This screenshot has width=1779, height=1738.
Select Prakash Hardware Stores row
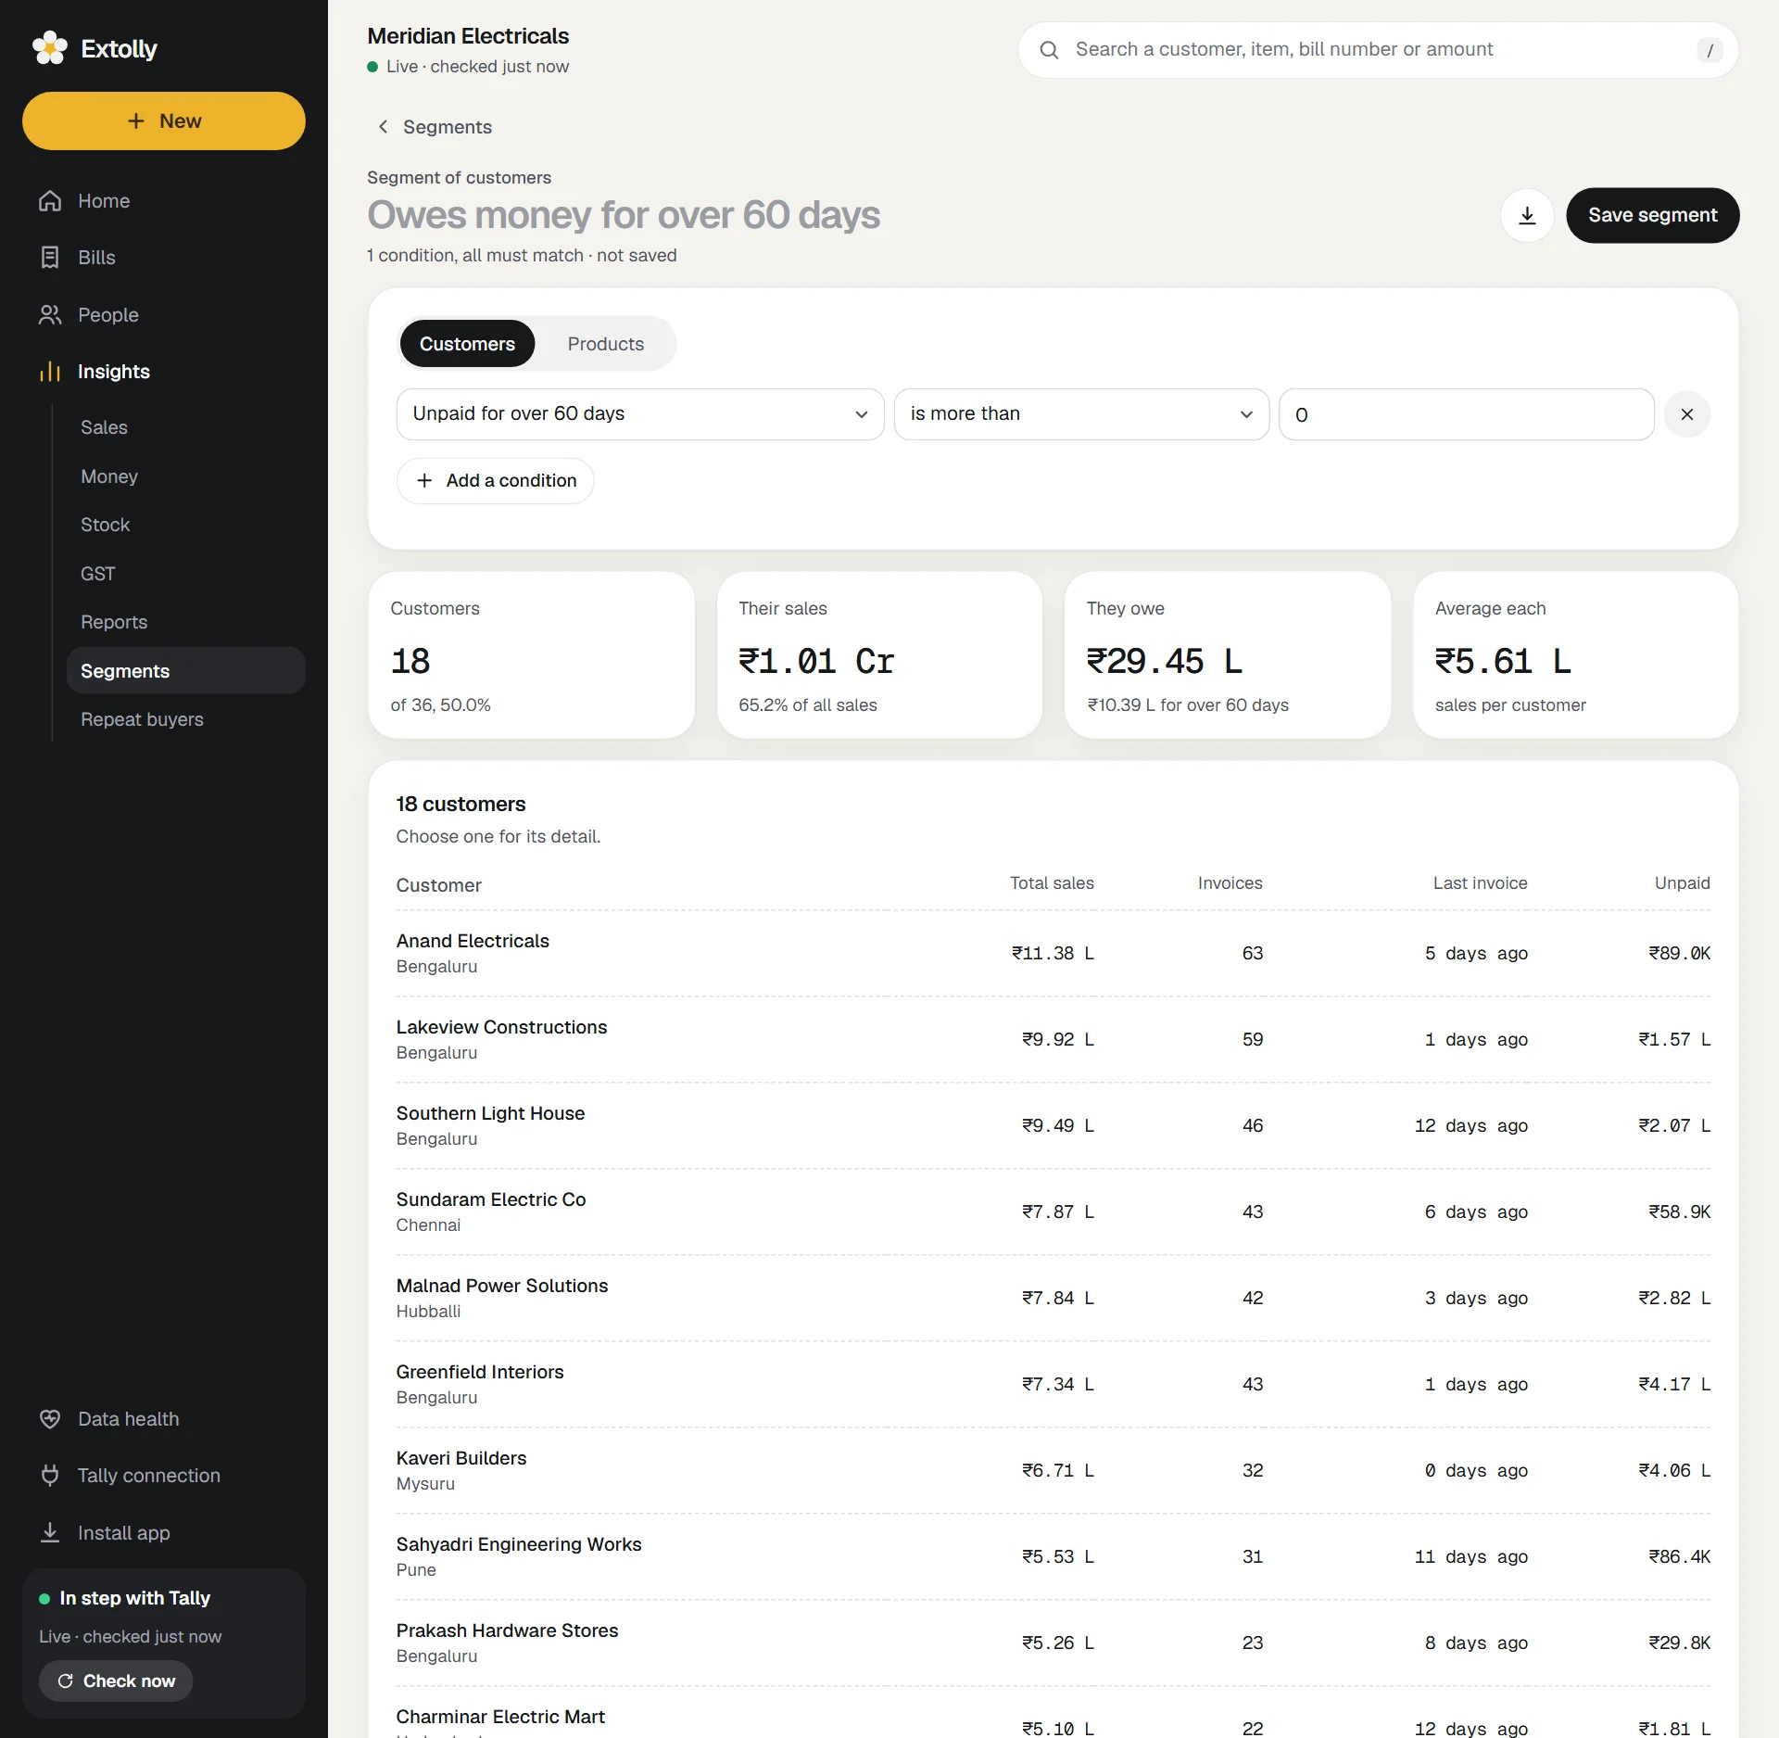tap(1053, 1643)
